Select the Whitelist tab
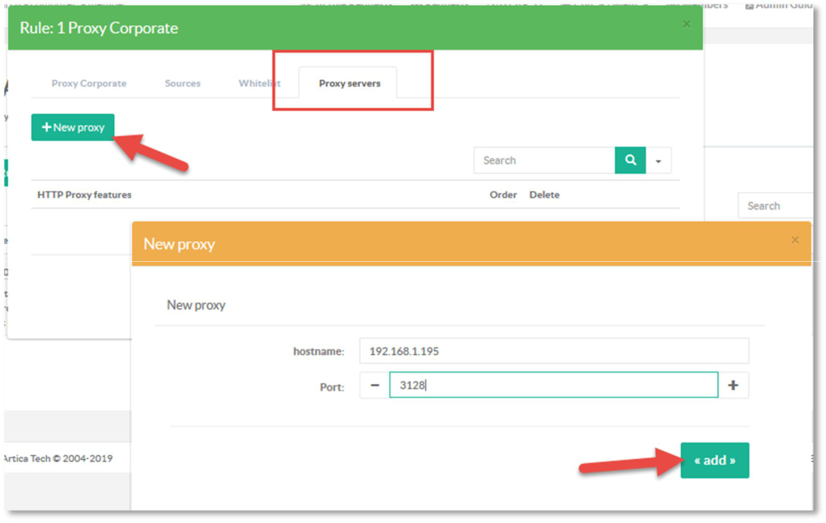The width and height of the screenshot is (826, 523). [259, 84]
